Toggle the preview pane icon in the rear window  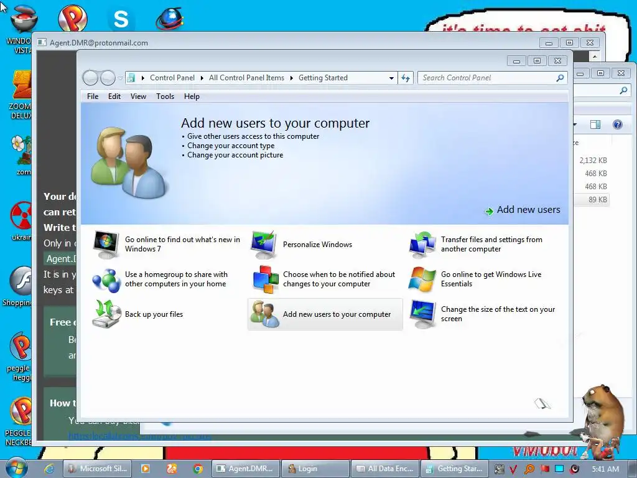point(595,124)
